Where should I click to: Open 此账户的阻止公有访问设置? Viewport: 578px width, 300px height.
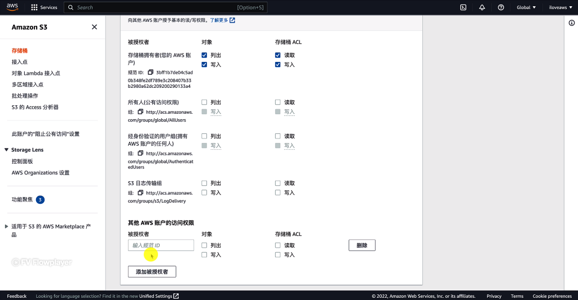(x=45, y=134)
